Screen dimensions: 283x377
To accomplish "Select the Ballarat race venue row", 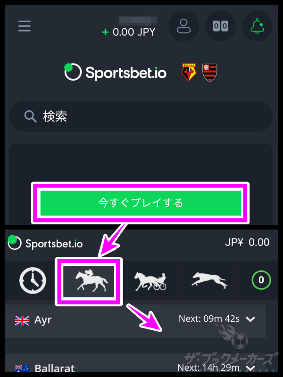I will [135, 365].
